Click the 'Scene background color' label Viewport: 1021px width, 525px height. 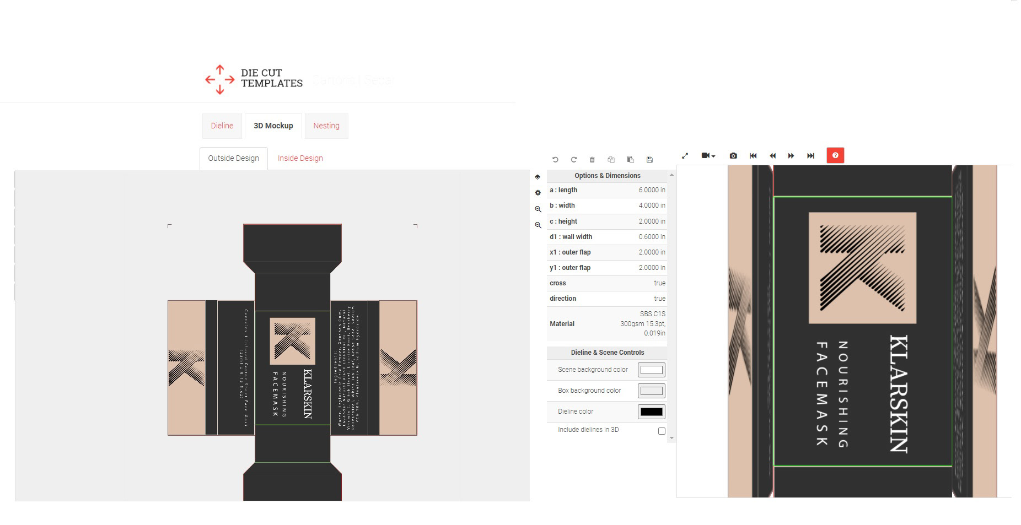593,370
